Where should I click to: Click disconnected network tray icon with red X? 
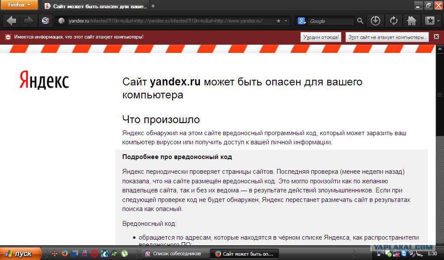396,253
